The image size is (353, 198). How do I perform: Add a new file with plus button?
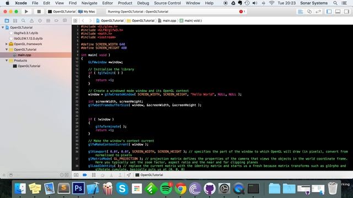[x=4, y=175]
